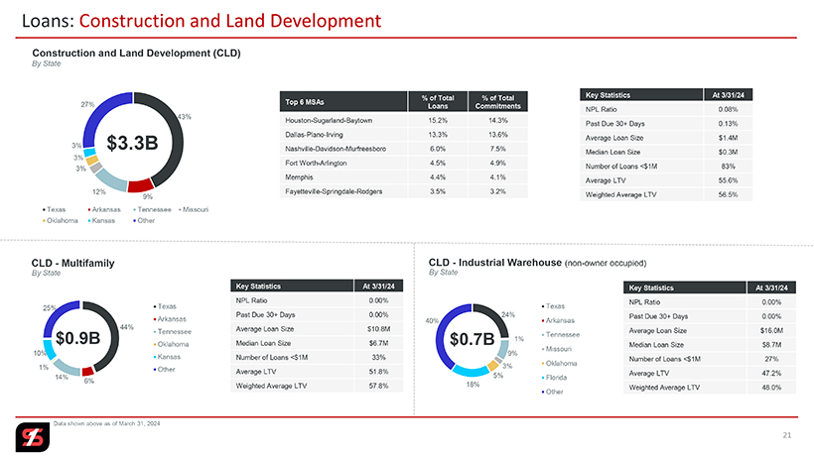The height and width of the screenshot is (457, 814).
Task: Click the 48.0% Weighted Average LTV value
Action: pyautogui.click(x=771, y=388)
